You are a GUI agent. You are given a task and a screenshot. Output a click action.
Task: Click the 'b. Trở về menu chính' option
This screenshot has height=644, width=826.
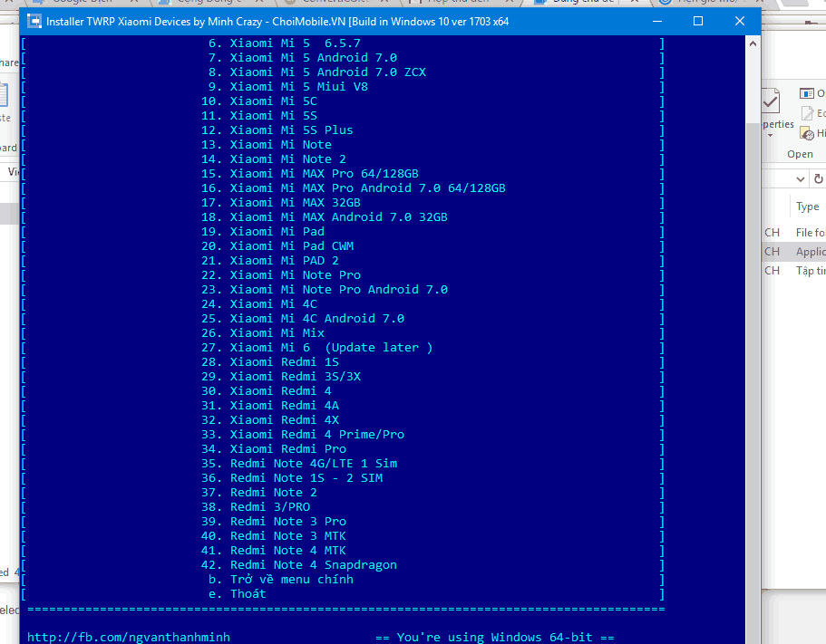coord(281,580)
